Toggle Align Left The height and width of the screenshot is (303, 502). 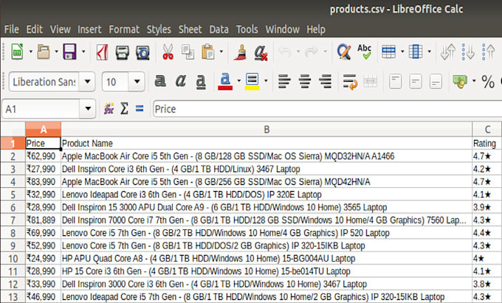[284, 82]
